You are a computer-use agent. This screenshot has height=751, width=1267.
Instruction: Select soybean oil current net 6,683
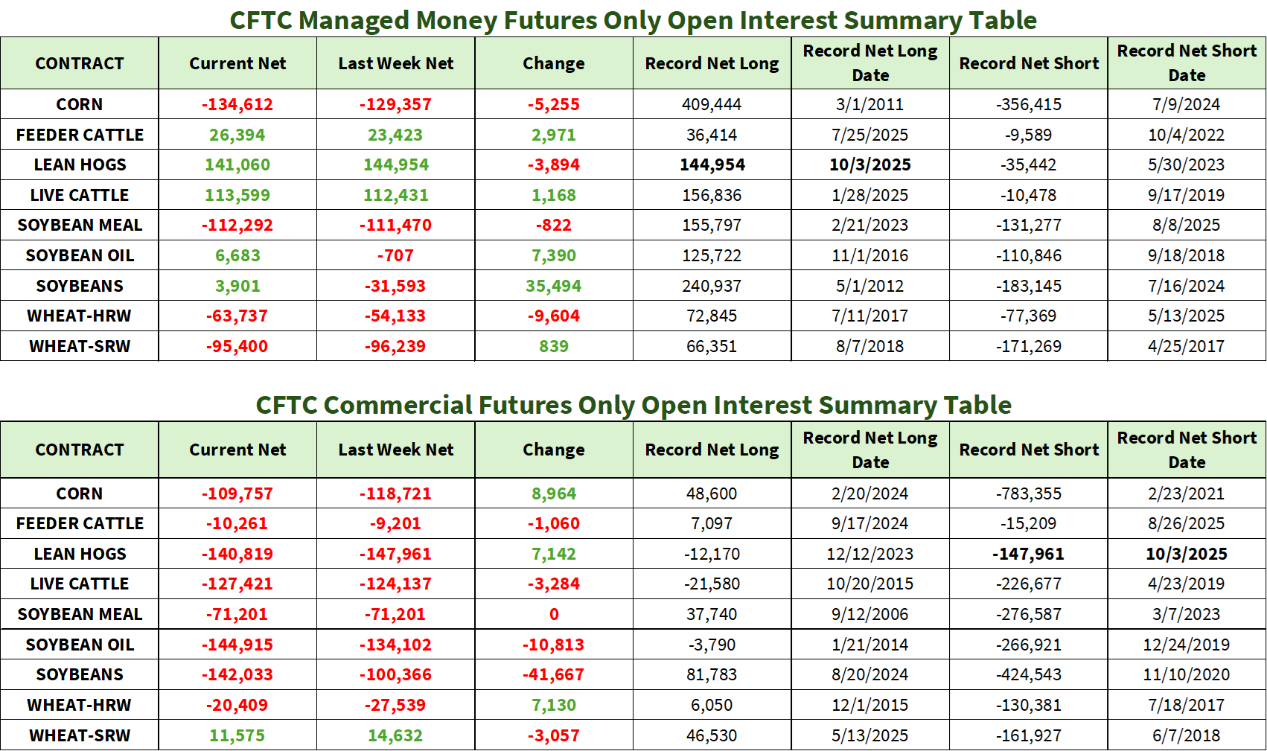(237, 255)
